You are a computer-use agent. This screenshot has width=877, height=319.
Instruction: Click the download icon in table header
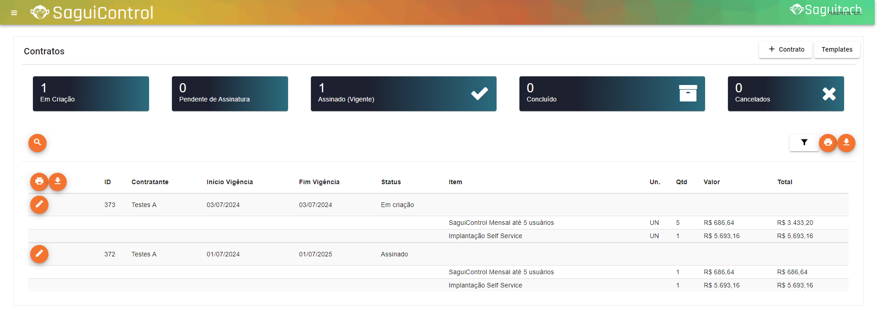pyautogui.click(x=58, y=181)
